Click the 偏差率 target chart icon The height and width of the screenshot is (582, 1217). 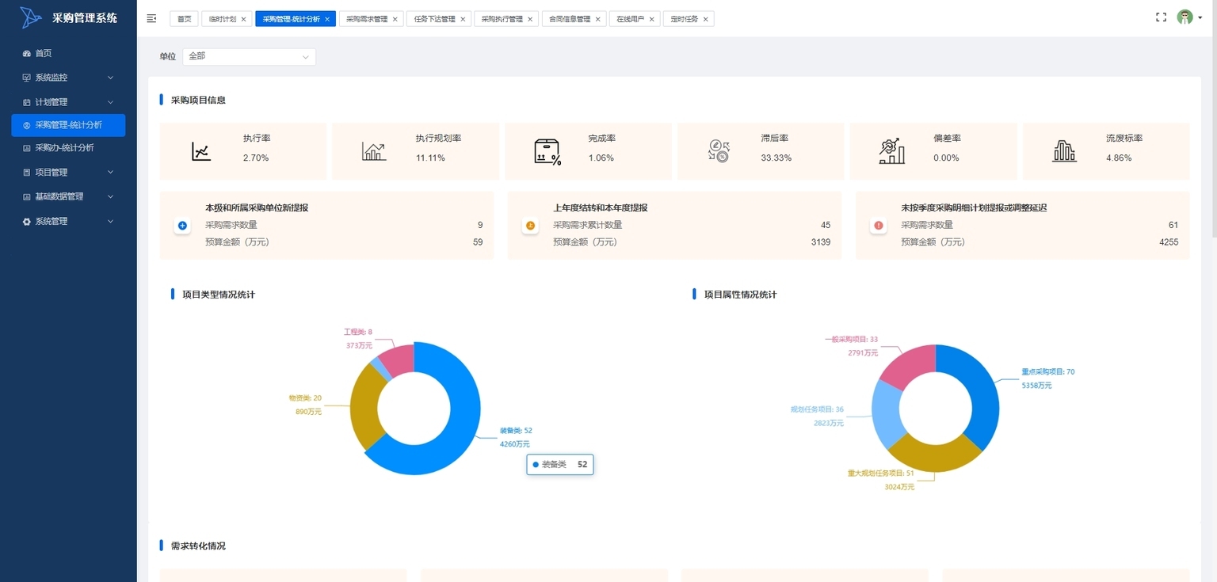[891, 151]
